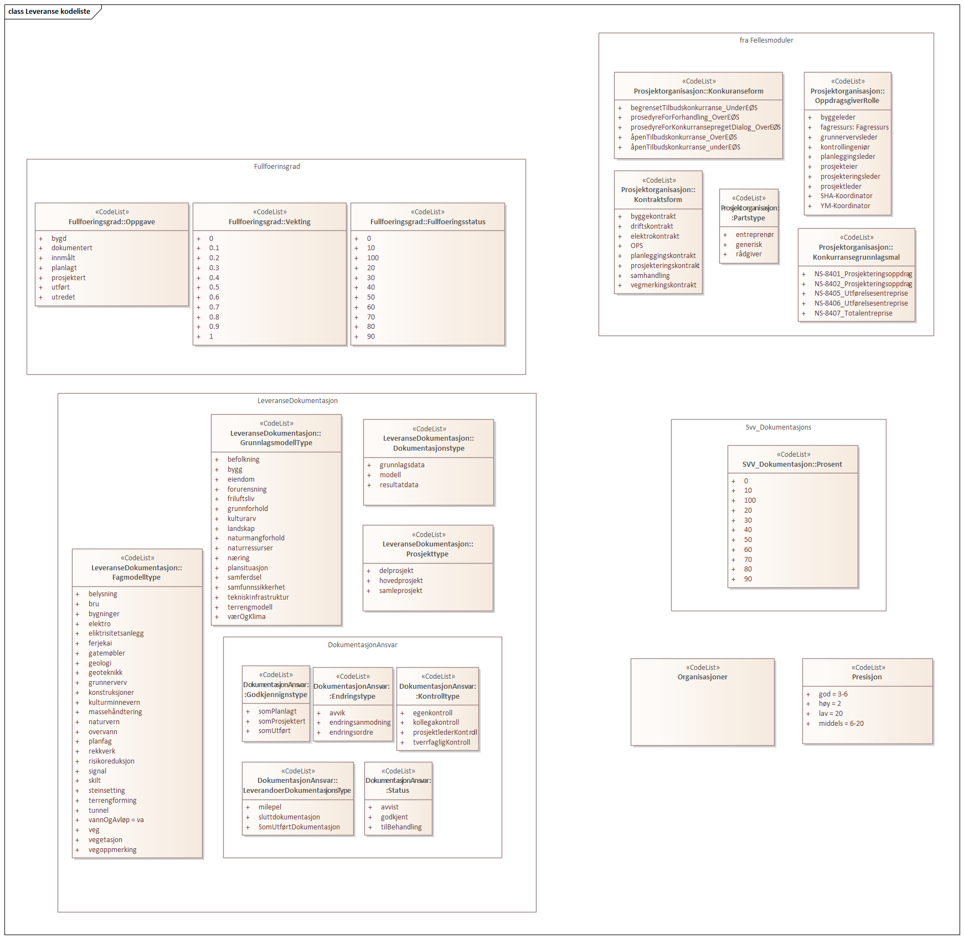Image resolution: width=964 pixels, height=939 pixels.
Task: Click 'hovedprosjekt' in Prosjekttype
Action: tap(401, 581)
